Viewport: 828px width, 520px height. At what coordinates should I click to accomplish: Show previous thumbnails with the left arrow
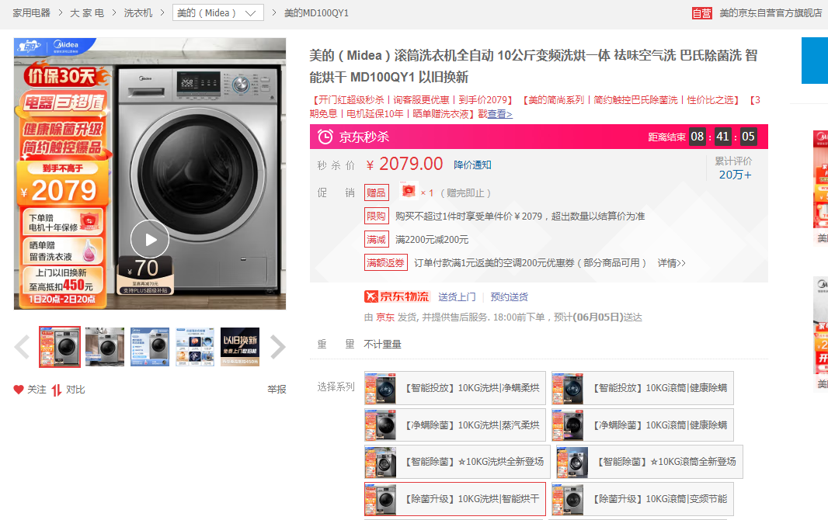23,347
